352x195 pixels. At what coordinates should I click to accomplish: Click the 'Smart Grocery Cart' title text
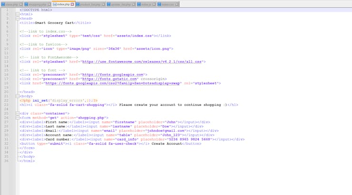point(54,23)
